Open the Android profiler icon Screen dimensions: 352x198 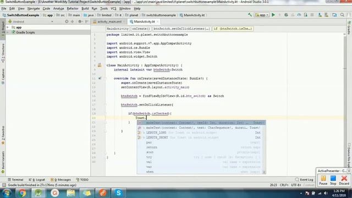point(299,15)
